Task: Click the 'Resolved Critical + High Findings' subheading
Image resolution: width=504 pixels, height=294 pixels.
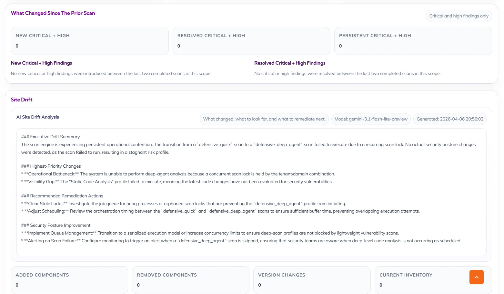Action: tap(289, 63)
